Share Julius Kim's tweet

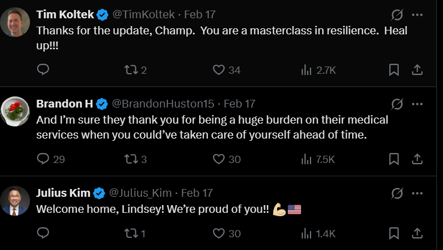(417, 233)
